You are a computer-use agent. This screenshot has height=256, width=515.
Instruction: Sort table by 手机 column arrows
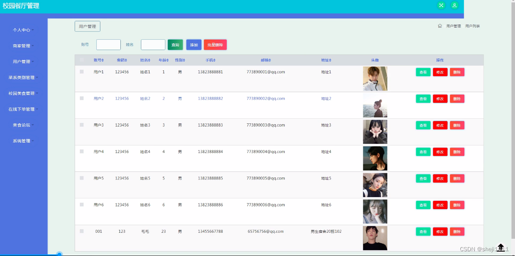coord(214,60)
